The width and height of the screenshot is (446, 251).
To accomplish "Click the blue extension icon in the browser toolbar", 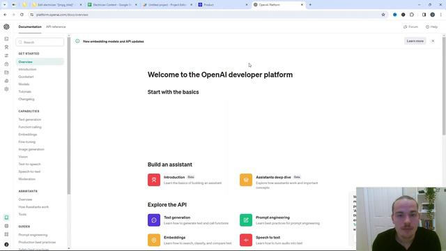I will [x=395, y=15].
